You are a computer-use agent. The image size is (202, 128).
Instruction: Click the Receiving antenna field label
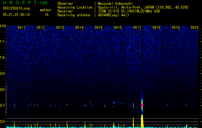[x=74, y=15]
